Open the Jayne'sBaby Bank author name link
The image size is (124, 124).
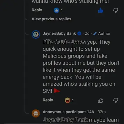(59, 33)
